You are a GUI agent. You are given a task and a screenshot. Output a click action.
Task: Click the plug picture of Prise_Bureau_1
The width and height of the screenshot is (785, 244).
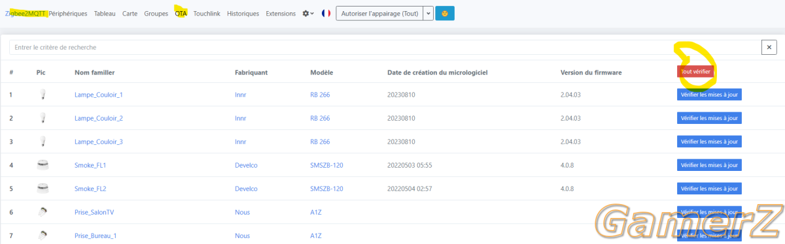pyautogui.click(x=43, y=235)
